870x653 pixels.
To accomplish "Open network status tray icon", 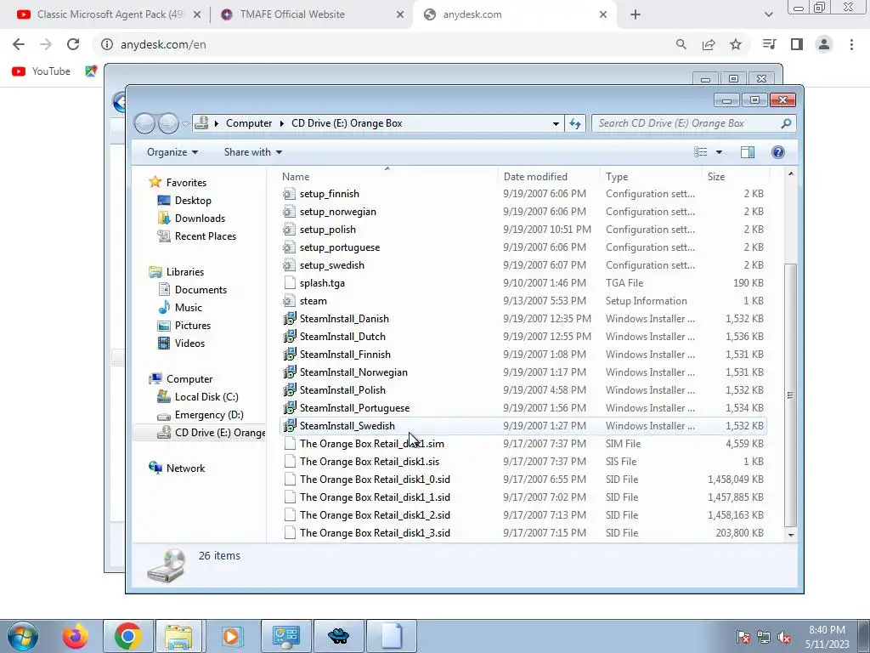I will [x=764, y=637].
